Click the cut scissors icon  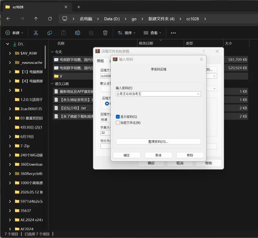[36, 33]
